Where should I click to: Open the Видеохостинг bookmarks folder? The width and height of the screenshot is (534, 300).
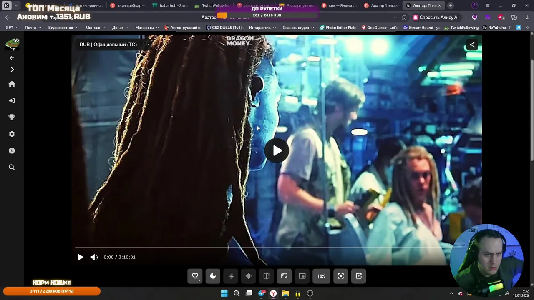coord(63,27)
